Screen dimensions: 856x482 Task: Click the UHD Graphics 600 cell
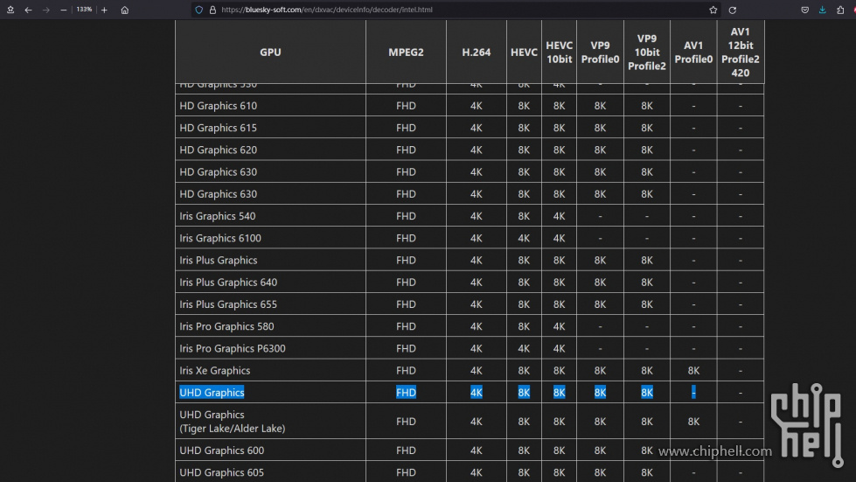pyautogui.click(x=270, y=451)
